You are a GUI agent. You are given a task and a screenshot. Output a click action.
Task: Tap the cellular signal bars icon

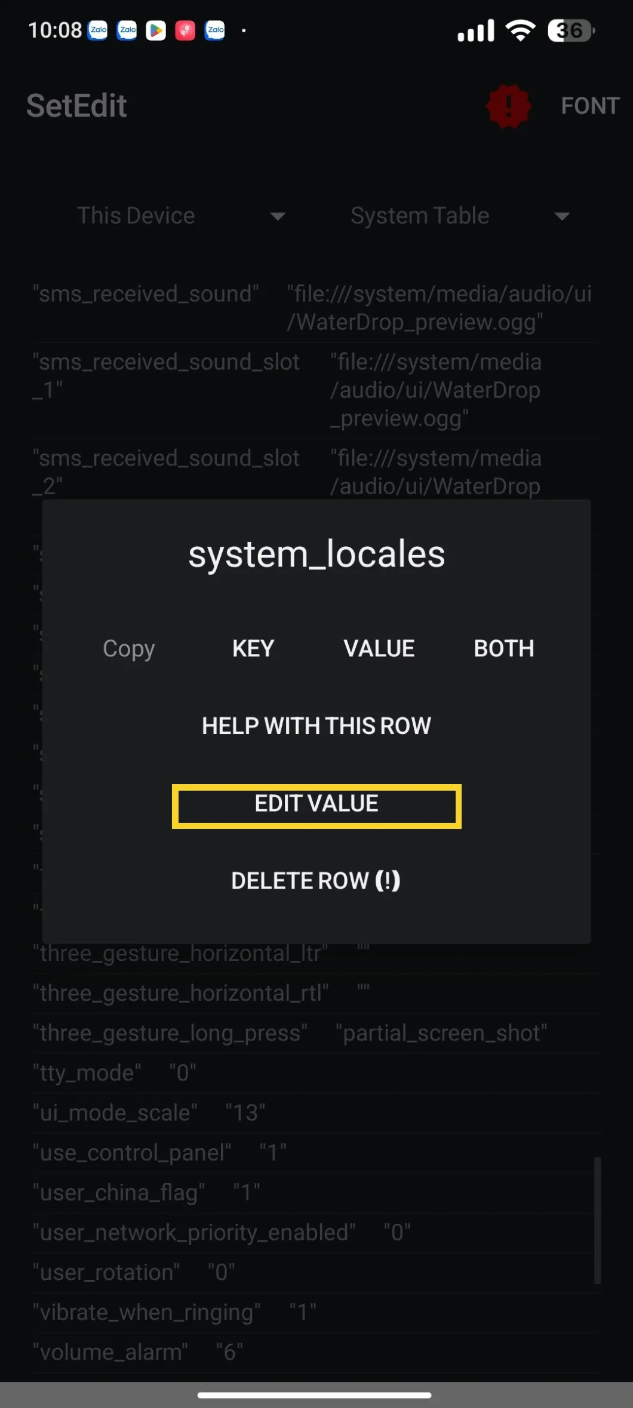pyautogui.click(x=476, y=30)
